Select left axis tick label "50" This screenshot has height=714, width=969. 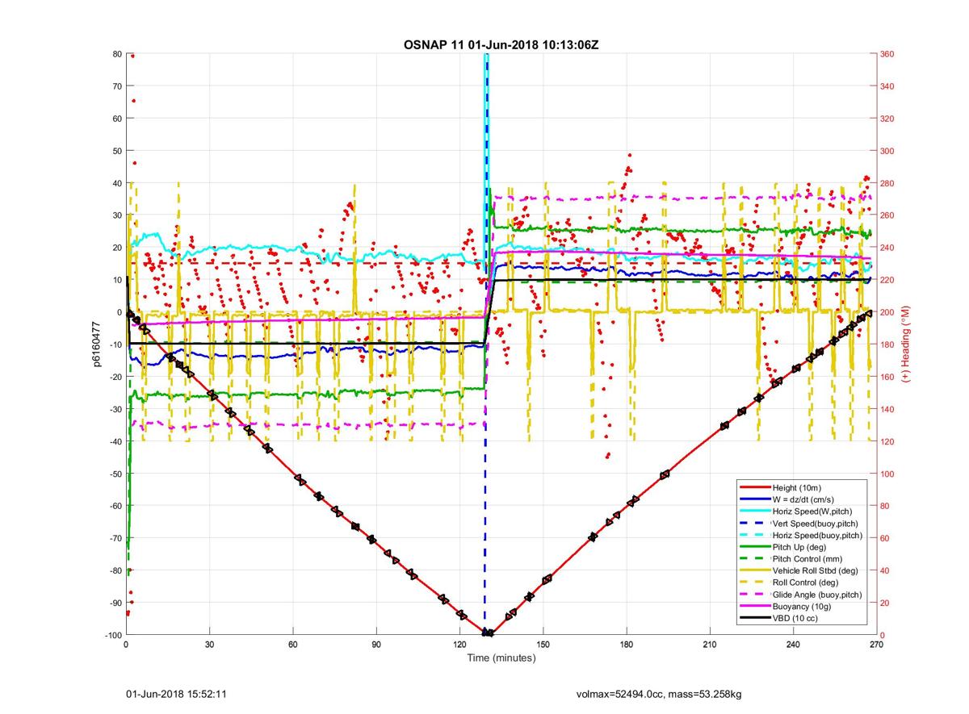(116, 151)
